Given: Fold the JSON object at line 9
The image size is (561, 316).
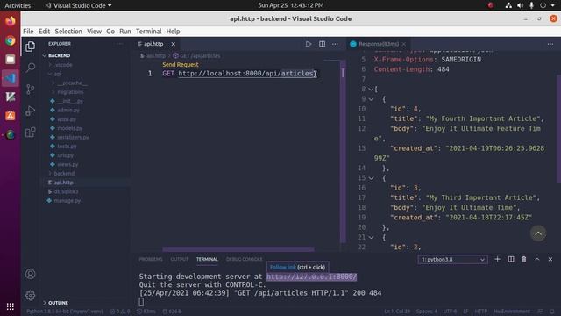Looking at the screenshot, I should pos(371,99).
